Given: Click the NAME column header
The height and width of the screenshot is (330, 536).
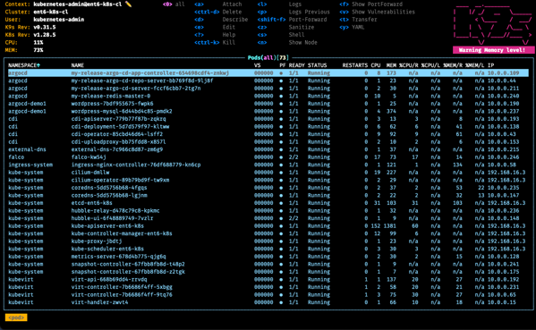Looking at the screenshot, I should tap(78, 65).
